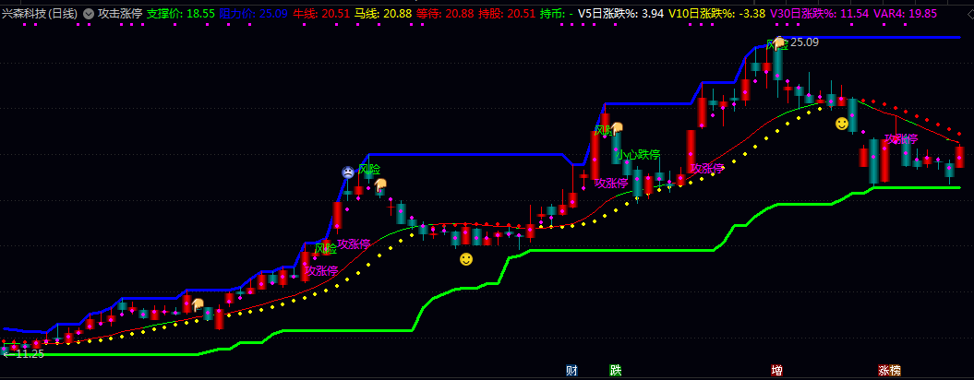Click the 攻涨停 label right of the lower 风险
Image resolution: width=974 pixels, height=380 pixels.
coord(354,244)
